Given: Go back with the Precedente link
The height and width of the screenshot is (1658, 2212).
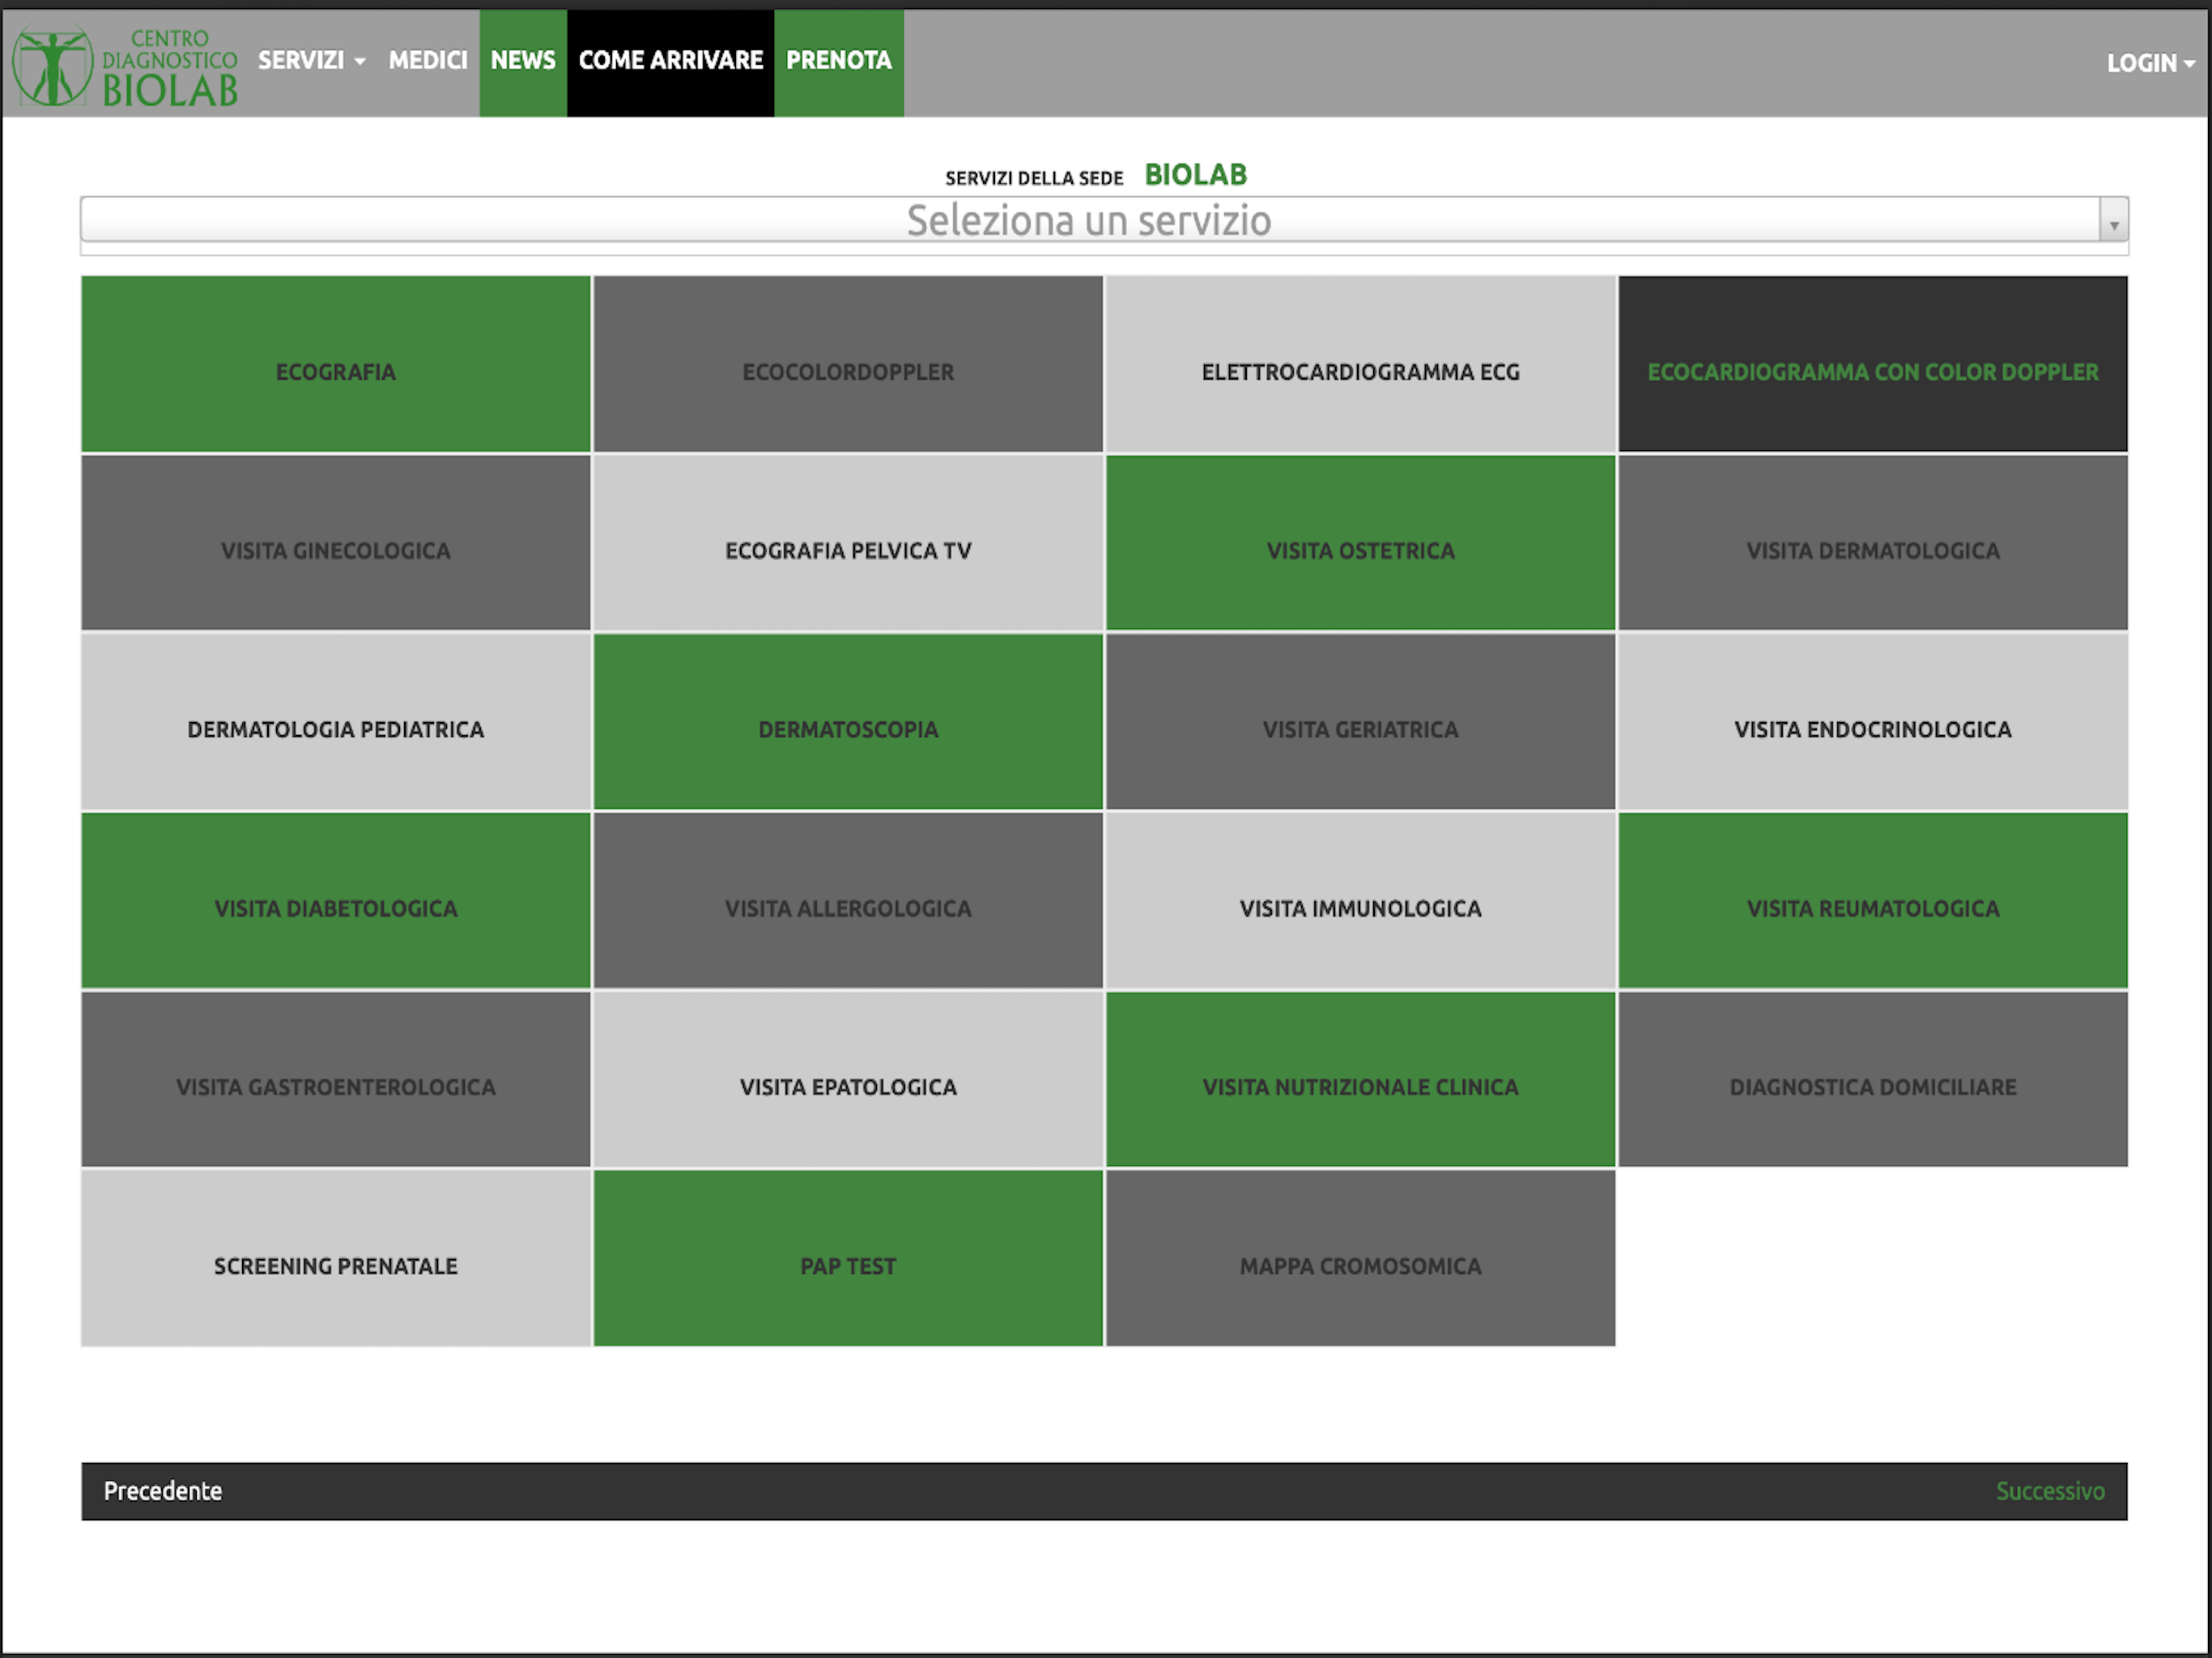Looking at the screenshot, I should tap(163, 1491).
